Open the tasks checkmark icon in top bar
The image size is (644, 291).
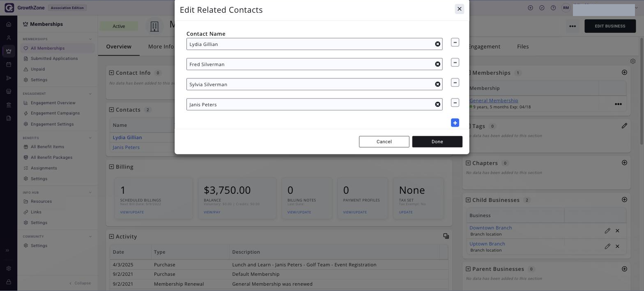(542, 8)
